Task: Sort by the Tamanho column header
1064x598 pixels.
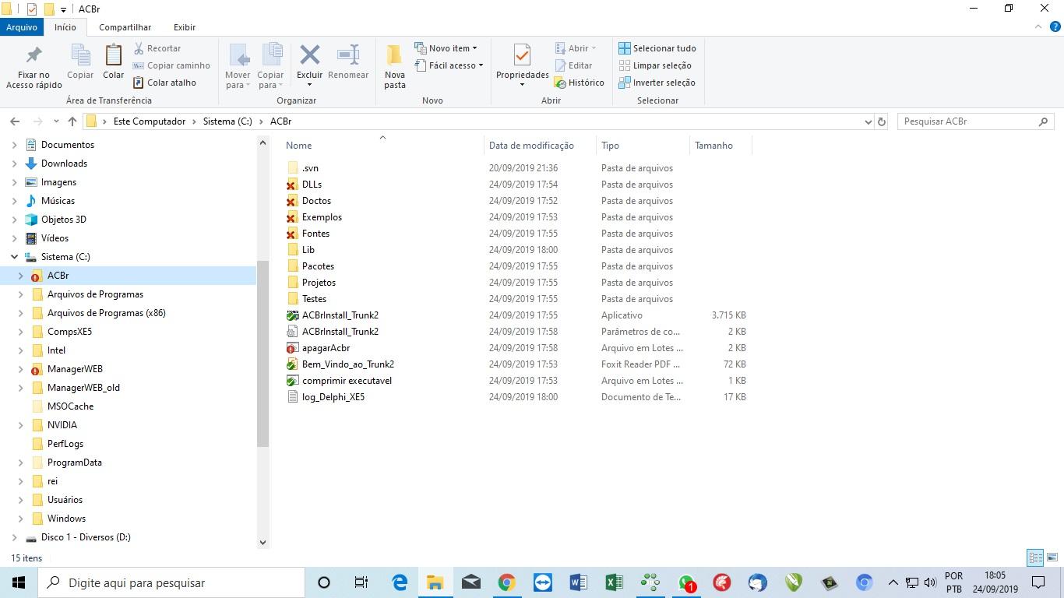Action: pyautogui.click(x=720, y=146)
